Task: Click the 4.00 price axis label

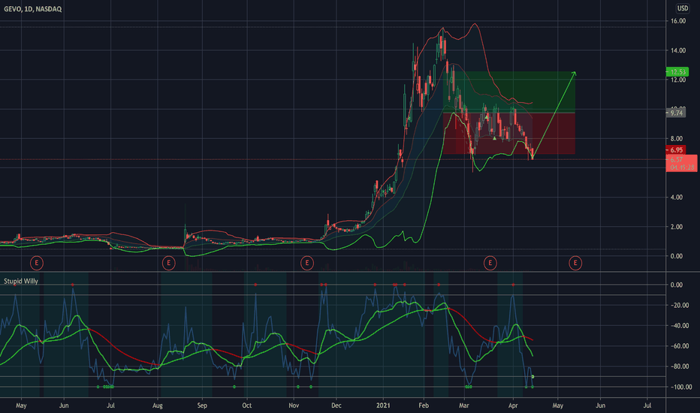Action: [x=676, y=197]
